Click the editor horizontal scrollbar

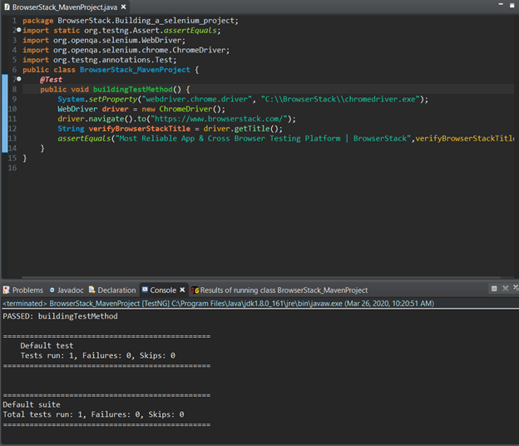click(x=261, y=277)
